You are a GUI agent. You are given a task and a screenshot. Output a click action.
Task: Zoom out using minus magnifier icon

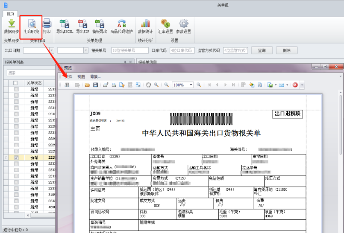tap(167, 85)
